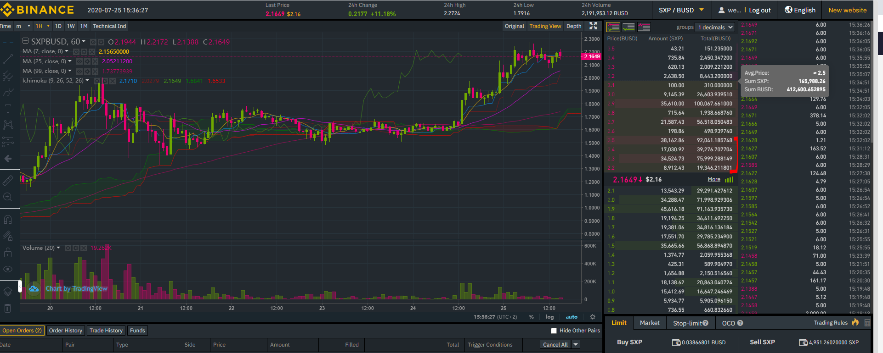Viewport: 883px width, 353px height.
Task: Collapse the SXPBUSD indicator legend
Action: coord(26,41)
